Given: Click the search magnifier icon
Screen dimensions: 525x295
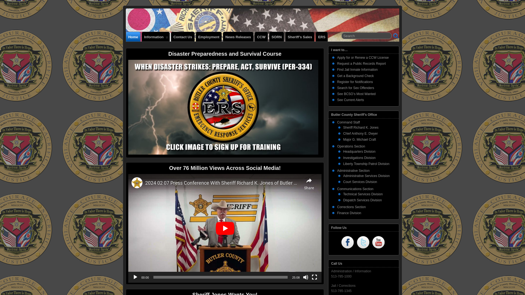Looking at the screenshot, I should pyautogui.click(x=395, y=36).
